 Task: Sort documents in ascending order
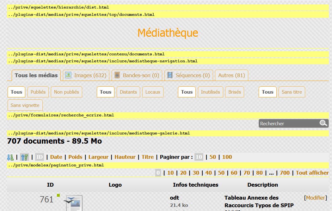(10, 157)
